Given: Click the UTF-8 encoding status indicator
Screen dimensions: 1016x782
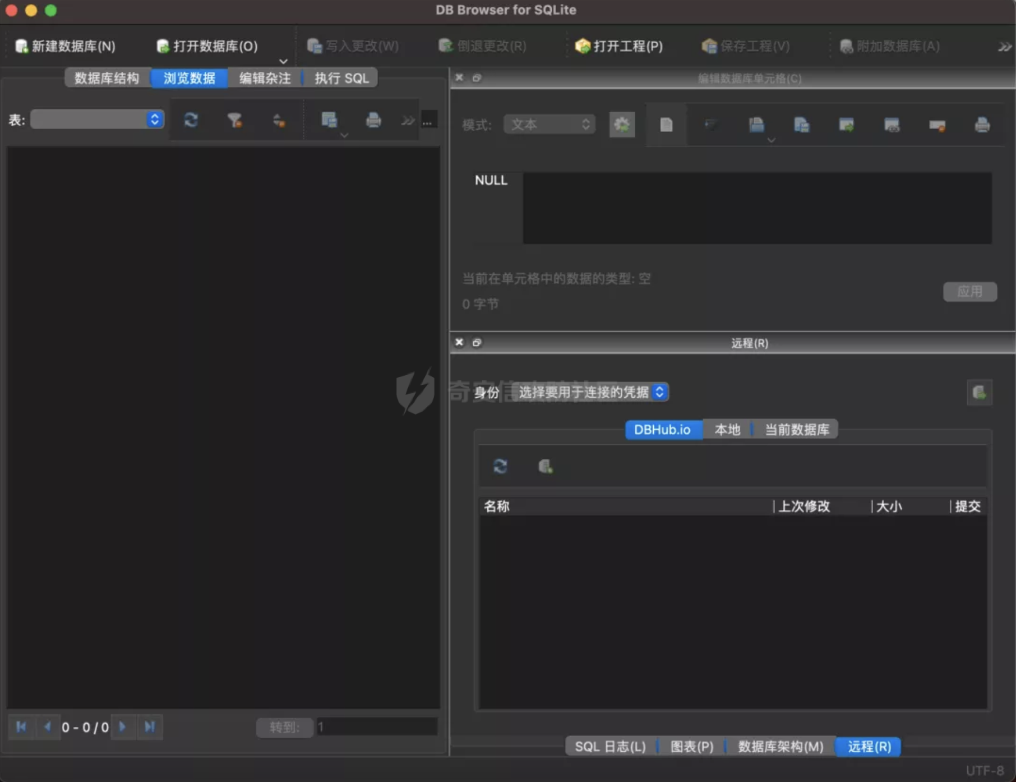Looking at the screenshot, I should click(985, 771).
